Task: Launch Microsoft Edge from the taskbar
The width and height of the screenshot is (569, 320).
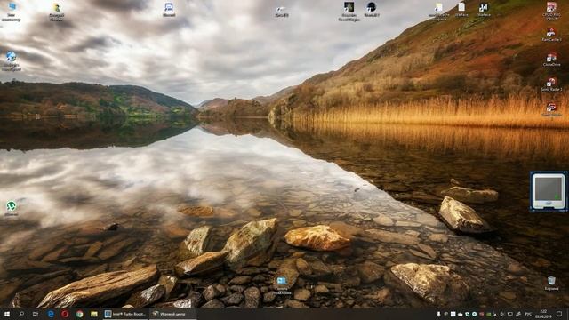Action: click(x=51, y=314)
